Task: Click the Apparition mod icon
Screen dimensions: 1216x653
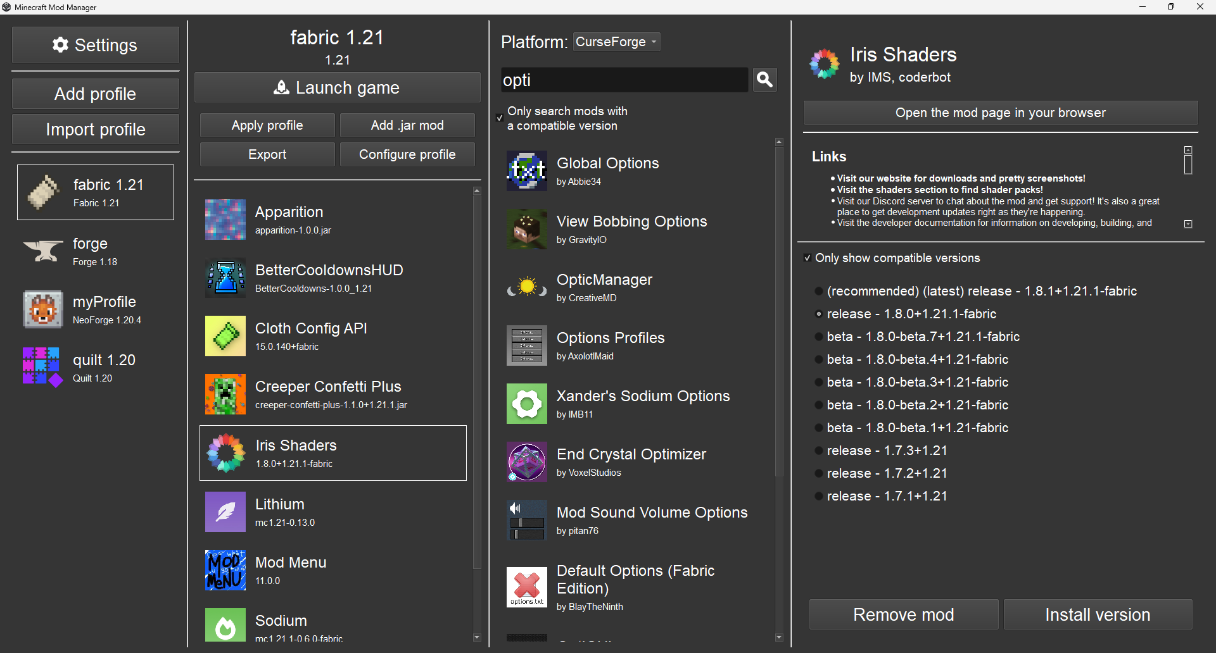Action: point(225,220)
